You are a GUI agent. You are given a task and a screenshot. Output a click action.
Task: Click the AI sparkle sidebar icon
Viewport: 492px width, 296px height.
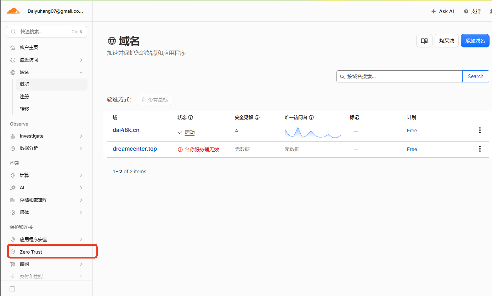13,188
